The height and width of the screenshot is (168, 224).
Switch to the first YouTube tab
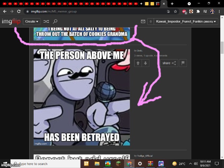click(x=5, y=4)
